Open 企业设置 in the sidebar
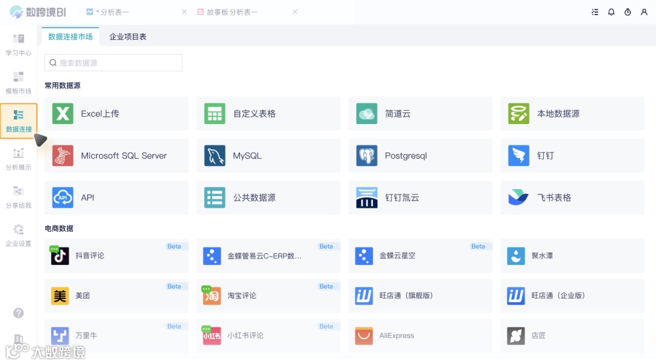Viewport: 656px width, 364px height. tap(18, 235)
